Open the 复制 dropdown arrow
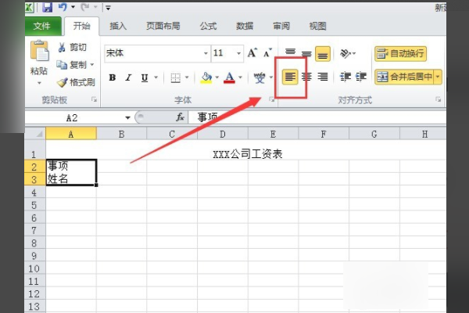 pyautogui.click(x=91, y=65)
